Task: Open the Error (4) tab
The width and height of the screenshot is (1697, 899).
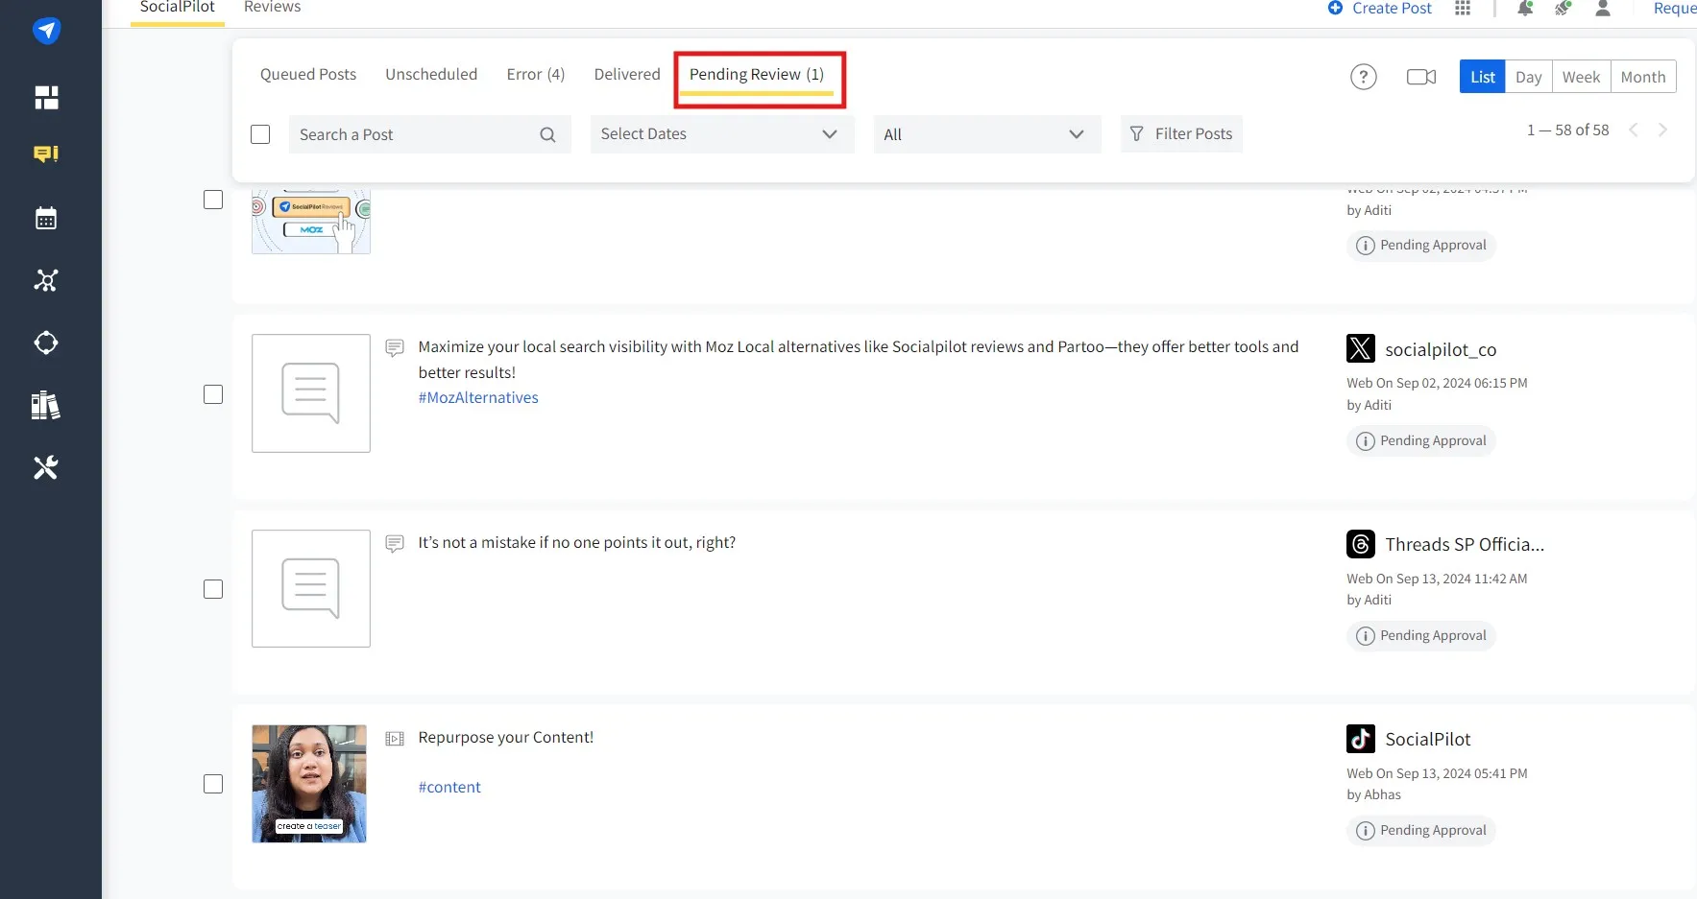Action: click(535, 75)
